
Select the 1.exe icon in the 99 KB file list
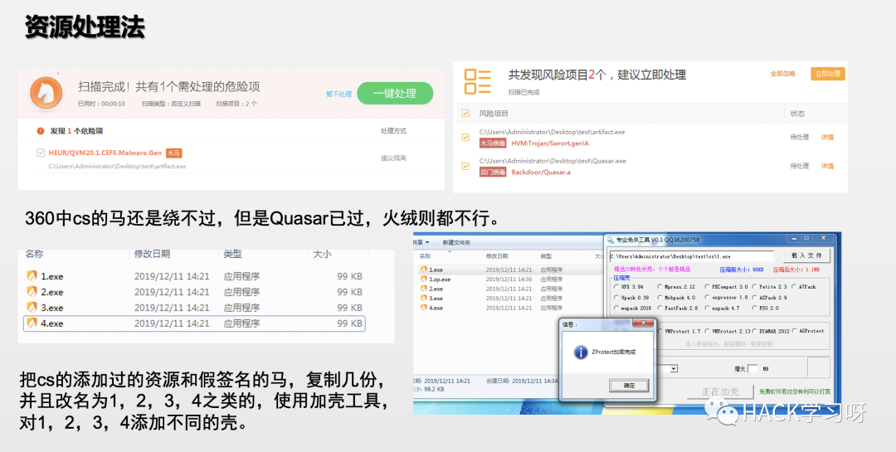[32, 276]
